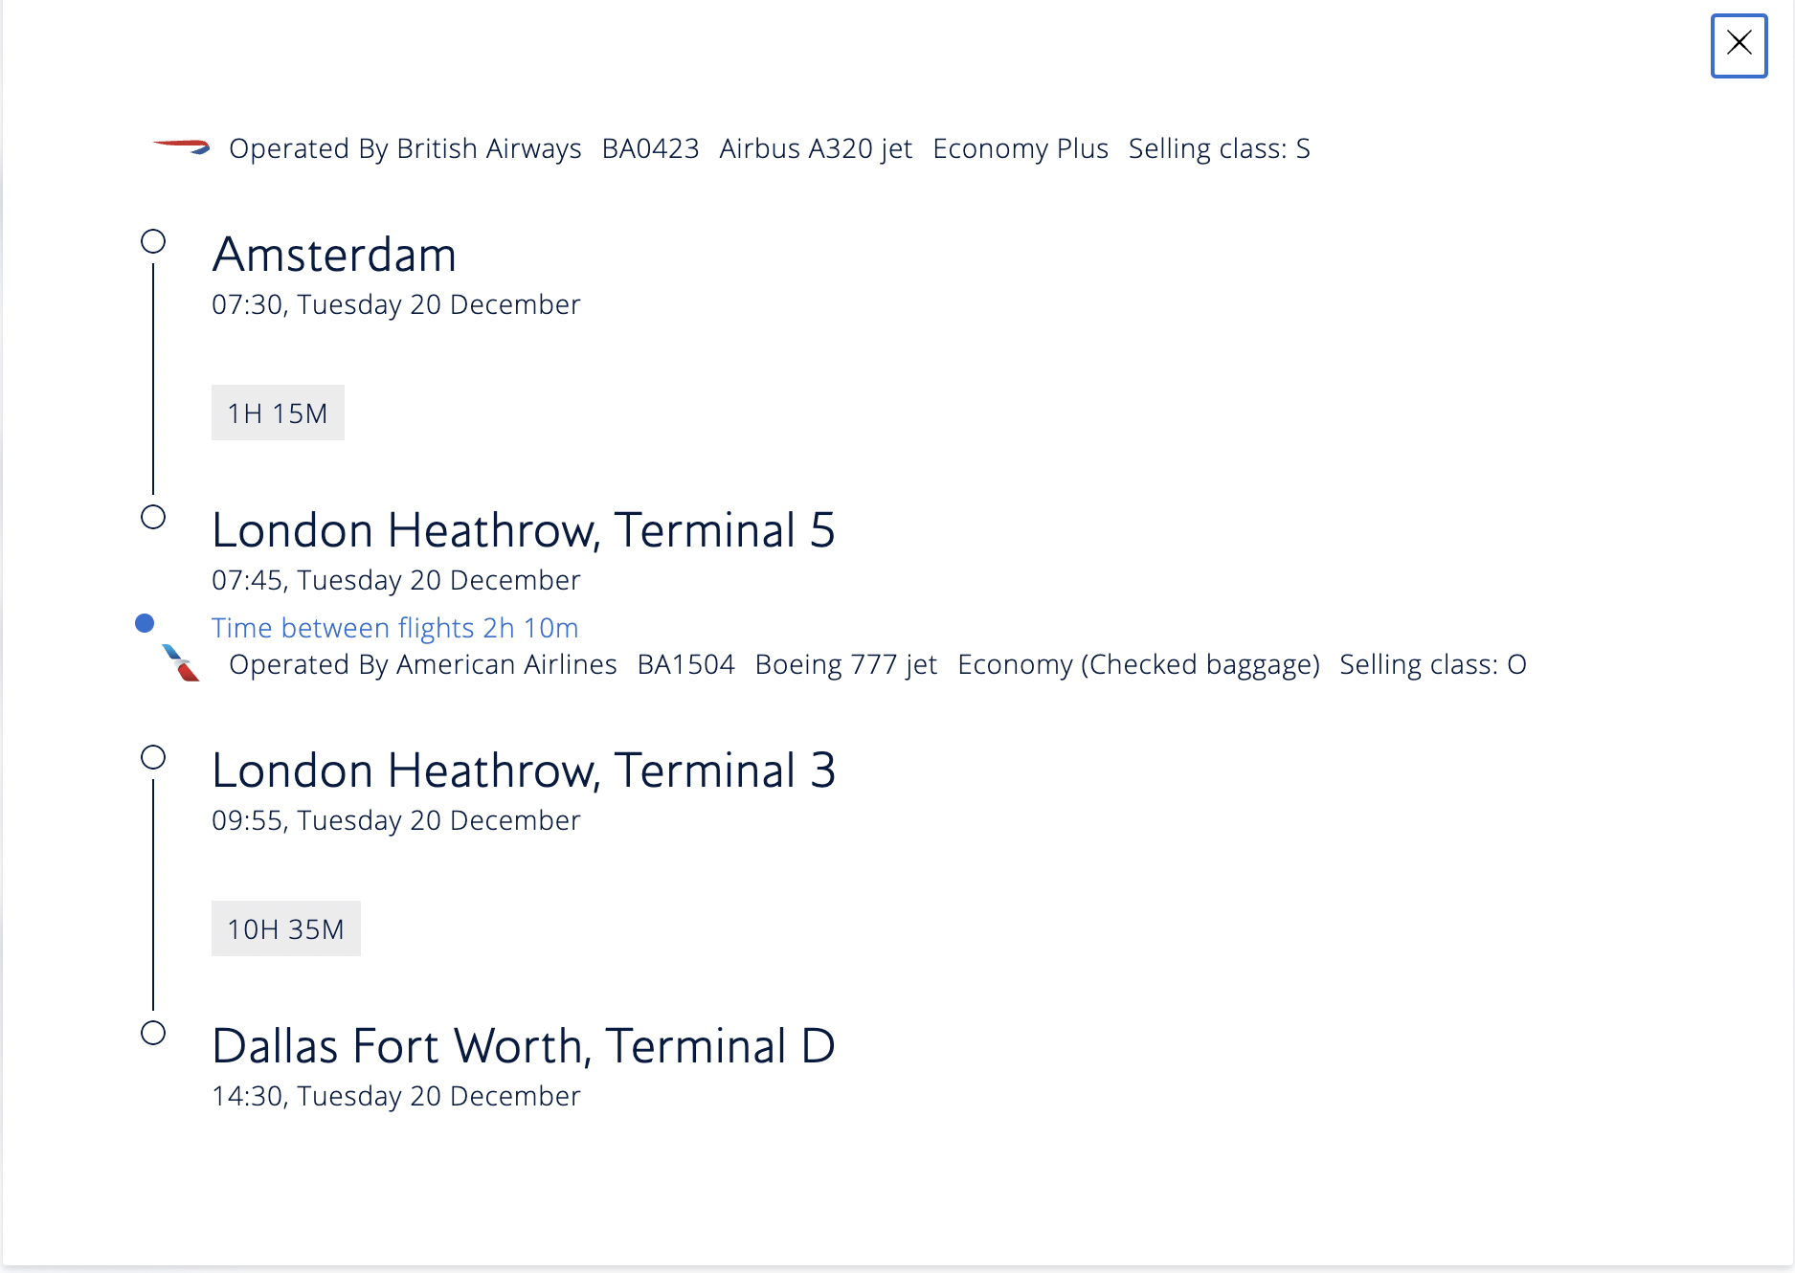Click the Airbus A320 jet text
This screenshot has height=1273, width=1795.
tap(816, 149)
